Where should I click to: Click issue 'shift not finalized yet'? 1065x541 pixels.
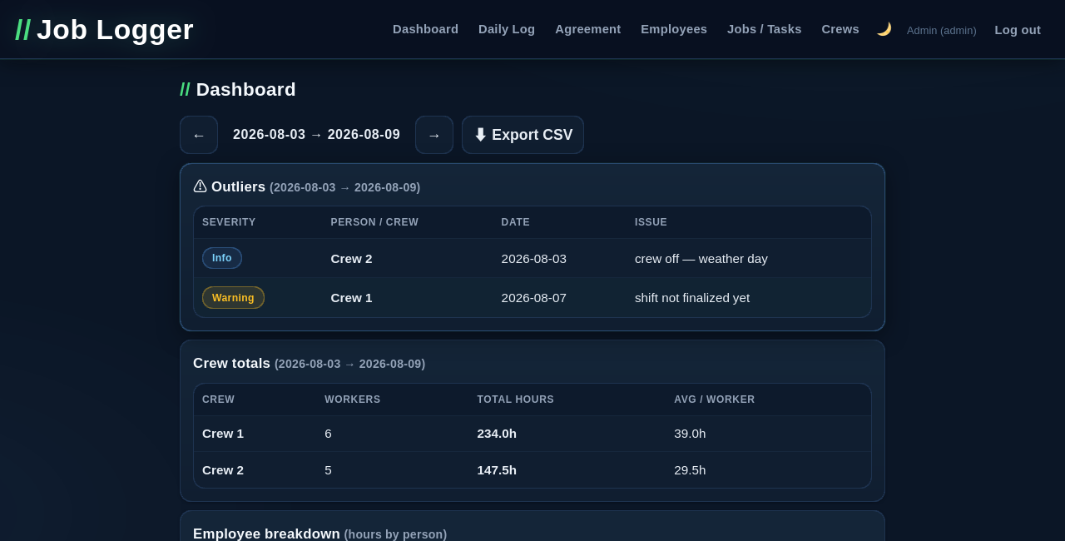[x=692, y=298]
